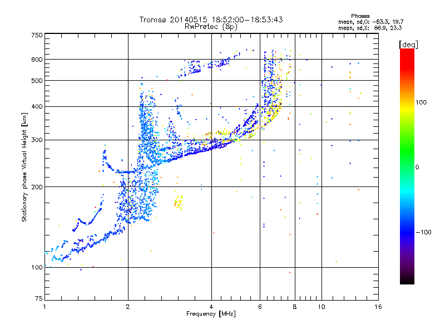The width and height of the screenshot is (445, 334).
Task: Click the x-axis '10' tick label
Action: tap(322, 307)
